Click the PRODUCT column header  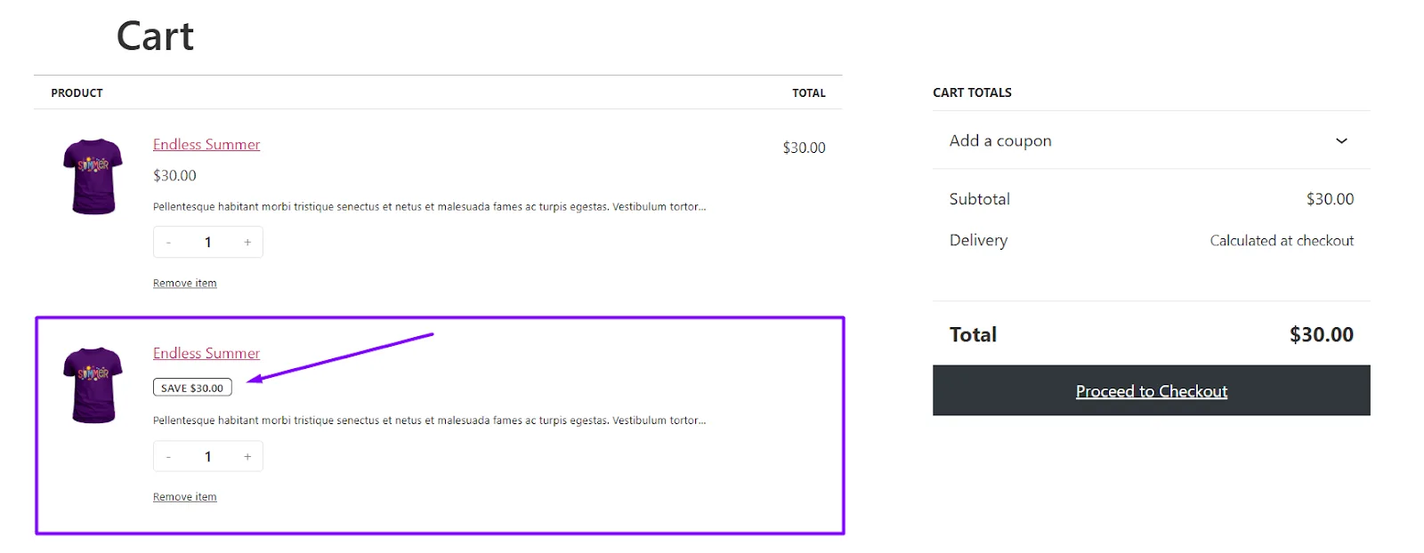(77, 92)
